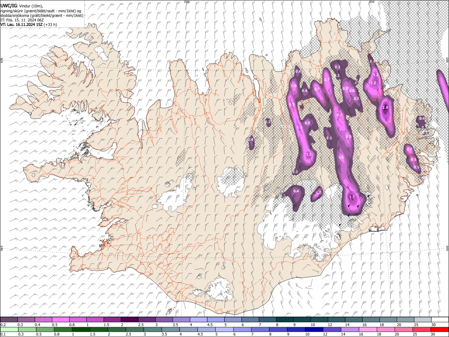Click top legend swatch between 0.3 and 0.4

tap(26, 319)
